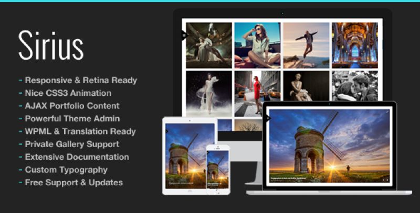Open the bride staircase photo thumbnail

point(209,45)
